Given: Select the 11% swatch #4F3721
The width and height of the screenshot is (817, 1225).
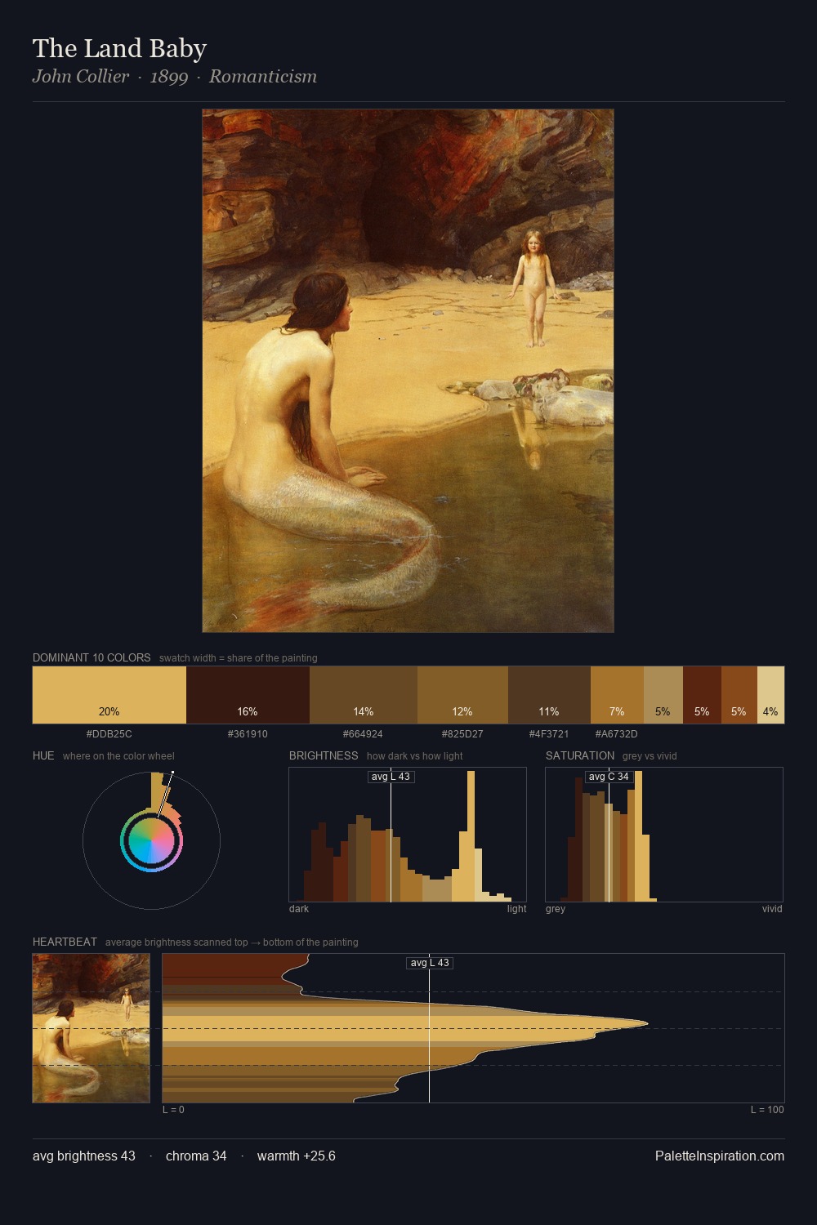Looking at the screenshot, I should click(549, 695).
